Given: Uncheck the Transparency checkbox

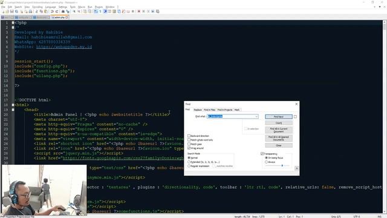Looking at the screenshot, I should click(x=262, y=153).
